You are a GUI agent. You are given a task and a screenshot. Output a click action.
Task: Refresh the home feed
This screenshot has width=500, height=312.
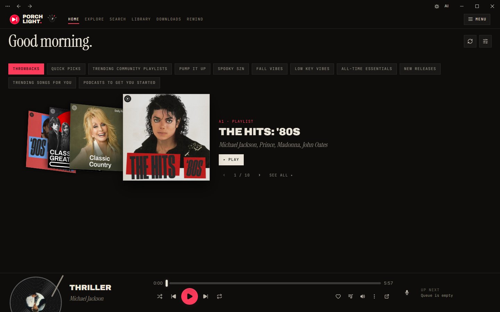[470, 41]
